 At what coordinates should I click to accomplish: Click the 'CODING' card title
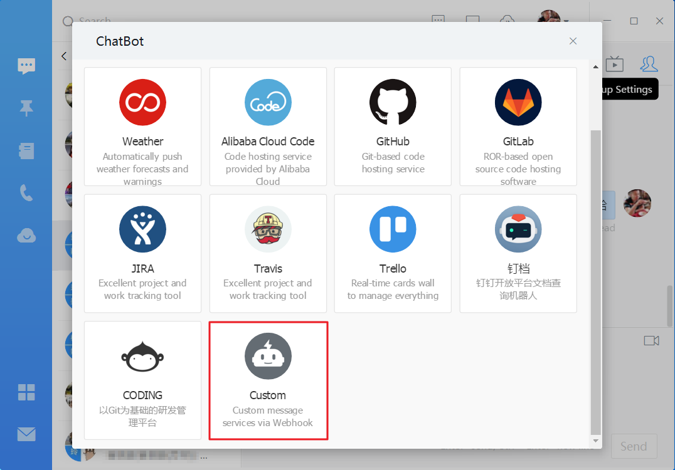click(142, 395)
